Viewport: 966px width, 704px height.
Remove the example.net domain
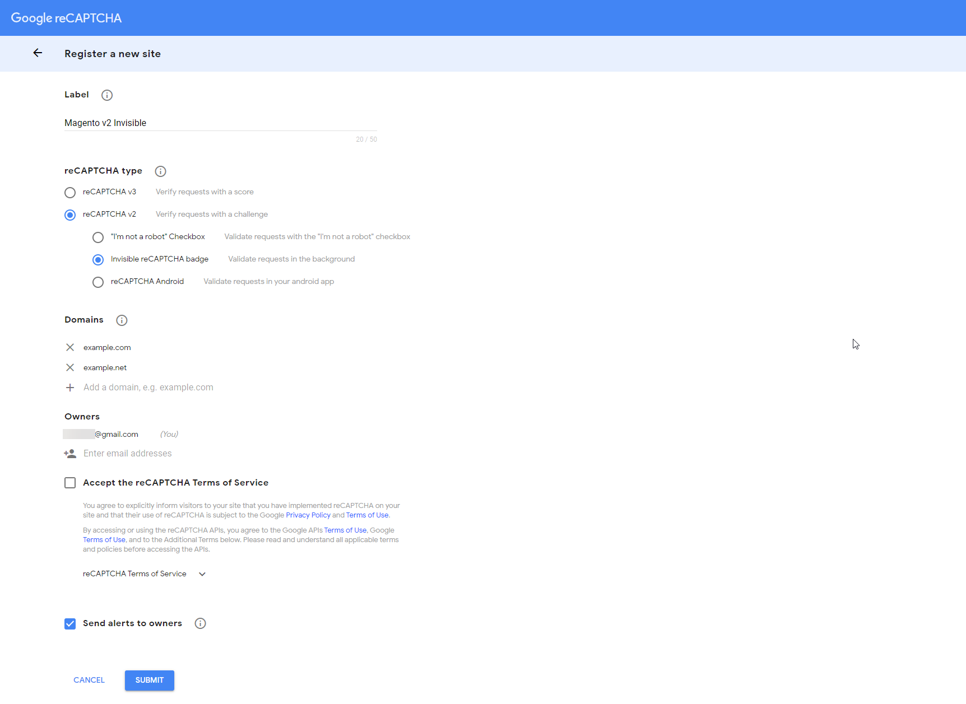(x=70, y=367)
